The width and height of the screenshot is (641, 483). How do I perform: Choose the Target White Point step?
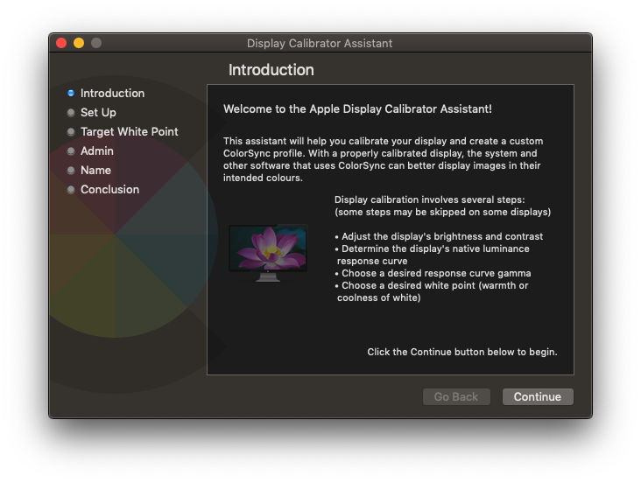(x=130, y=131)
